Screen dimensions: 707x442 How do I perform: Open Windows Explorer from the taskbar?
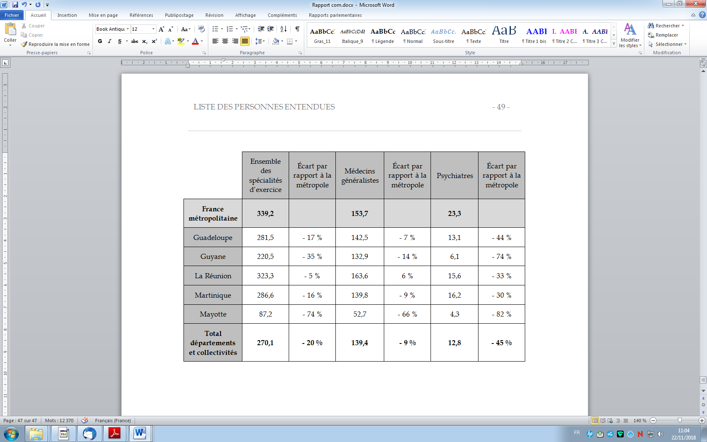point(36,434)
